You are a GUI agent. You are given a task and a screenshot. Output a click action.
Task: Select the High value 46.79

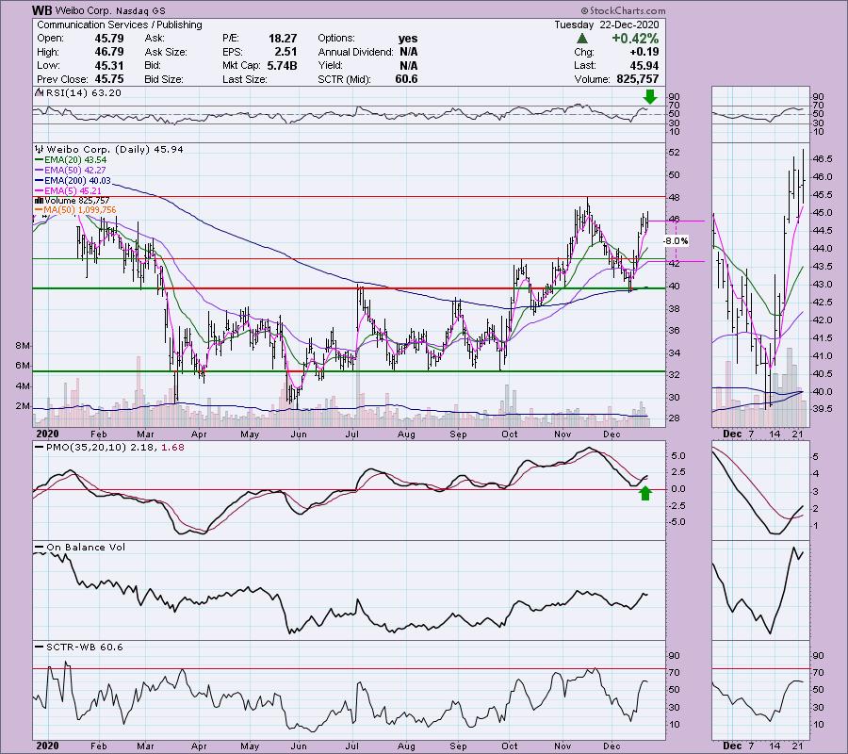tap(109, 52)
